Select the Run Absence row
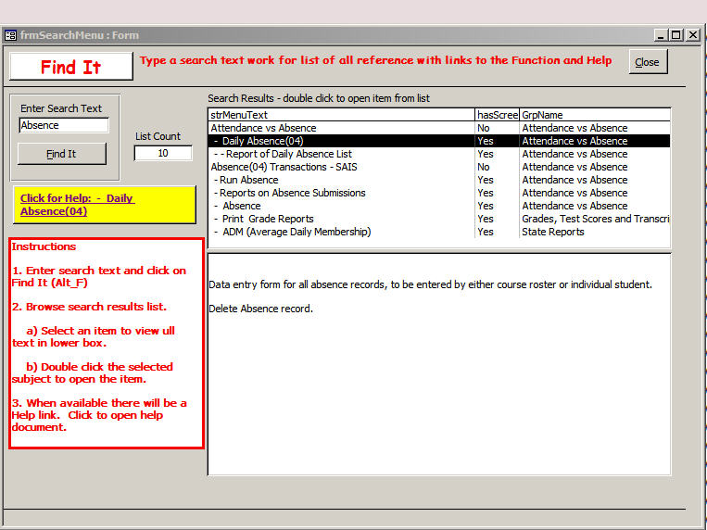707x530 pixels. click(x=439, y=180)
